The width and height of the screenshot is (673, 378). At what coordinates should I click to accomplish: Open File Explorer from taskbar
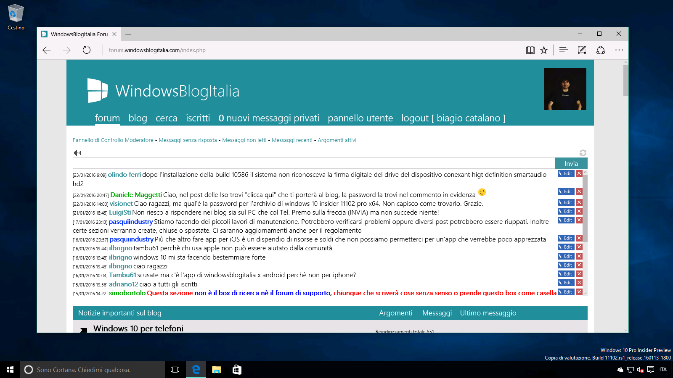216,370
